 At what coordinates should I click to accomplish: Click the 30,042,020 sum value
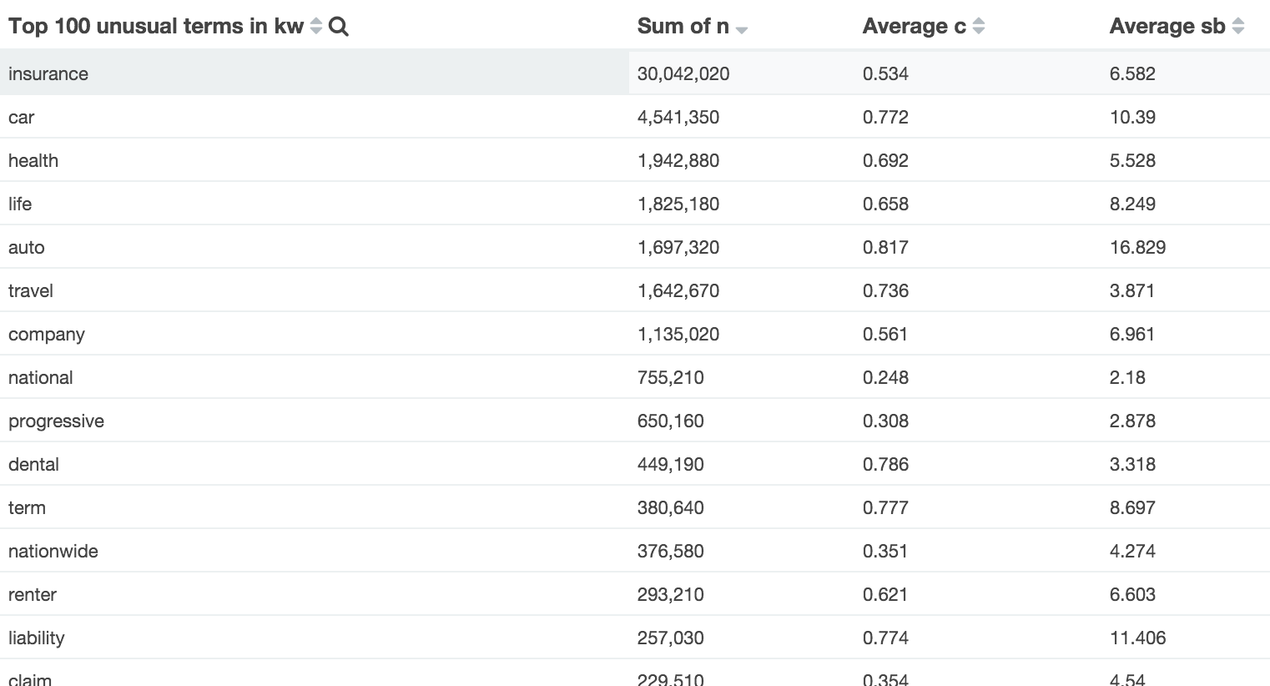[x=683, y=73]
